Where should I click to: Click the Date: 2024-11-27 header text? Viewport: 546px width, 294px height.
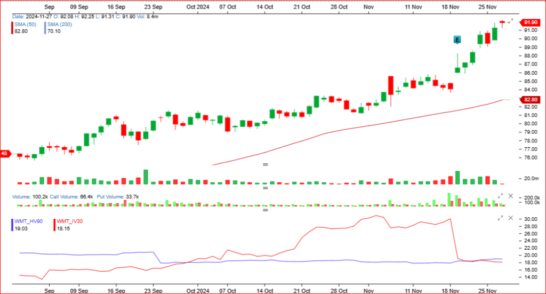click(x=32, y=17)
